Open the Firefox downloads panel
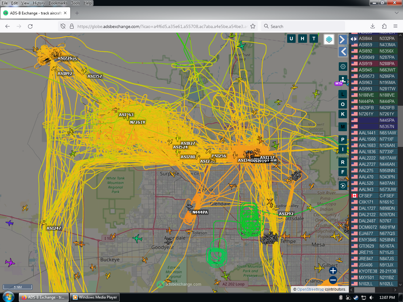Viewport: 403px width, 302px height. point(372,26)
